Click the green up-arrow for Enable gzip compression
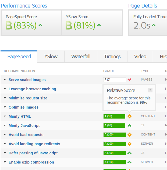Viewport: 167px width, 170px height. coord(129,162)
